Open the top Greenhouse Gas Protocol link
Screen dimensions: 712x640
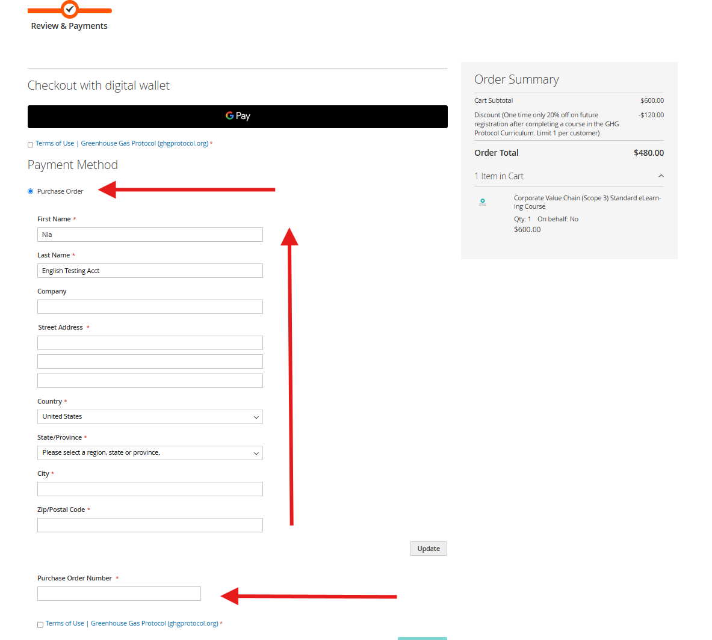coord(144,143)
